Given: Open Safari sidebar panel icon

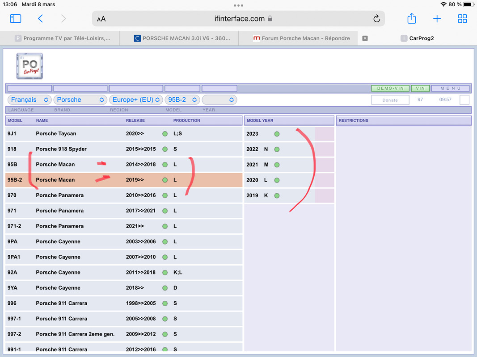Looking at the screenshot, I should tap(16, 19).
